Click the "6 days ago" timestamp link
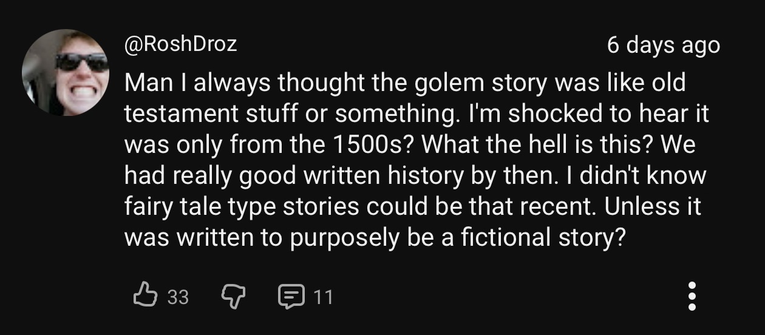 [x=663, y=46]
